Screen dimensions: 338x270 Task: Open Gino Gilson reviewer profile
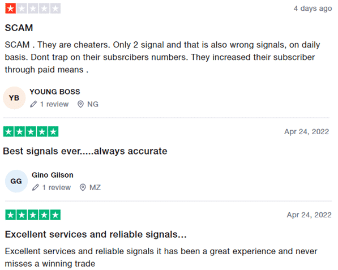point(53,175)
